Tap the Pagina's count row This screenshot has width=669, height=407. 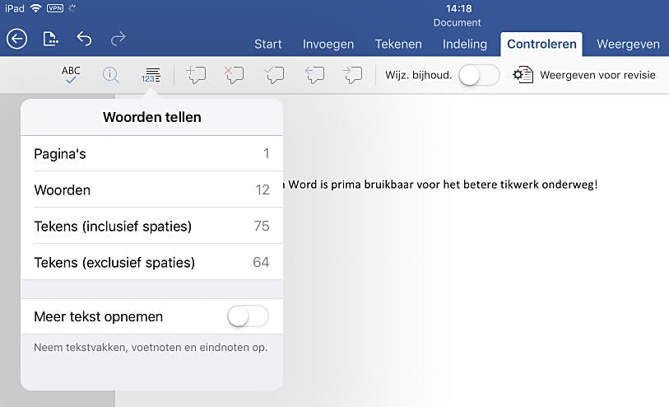pos(152,153)
